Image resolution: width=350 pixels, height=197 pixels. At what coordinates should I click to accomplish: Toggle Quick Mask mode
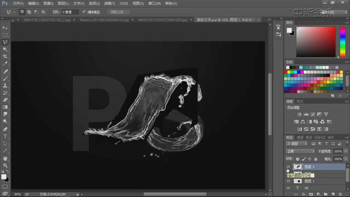[5, 187]
